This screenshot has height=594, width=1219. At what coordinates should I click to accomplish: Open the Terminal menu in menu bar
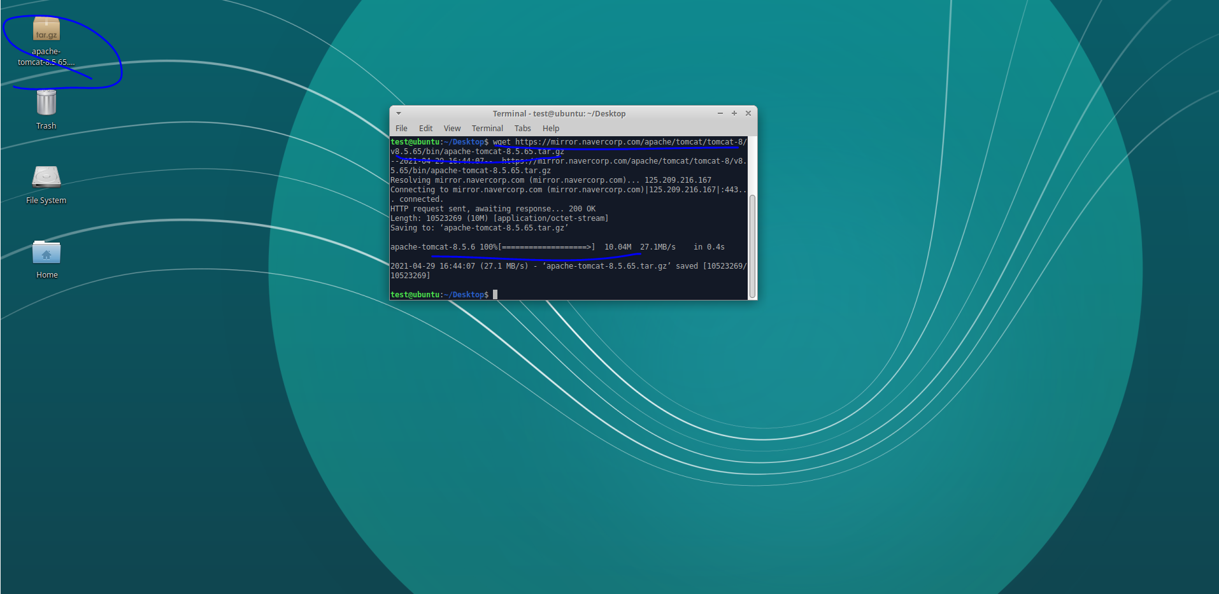point(487,129)
